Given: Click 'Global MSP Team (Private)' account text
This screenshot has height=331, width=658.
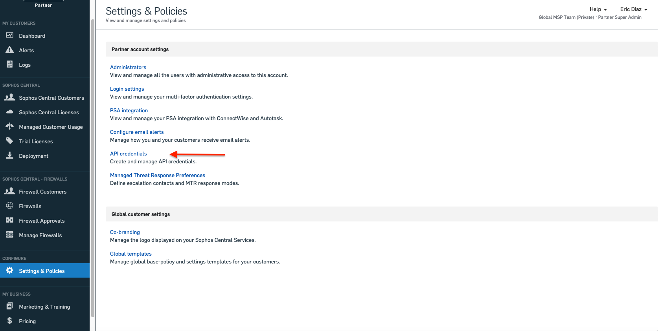Looking at the screenshot, I should pyautogui.click(x=566, y=17).
